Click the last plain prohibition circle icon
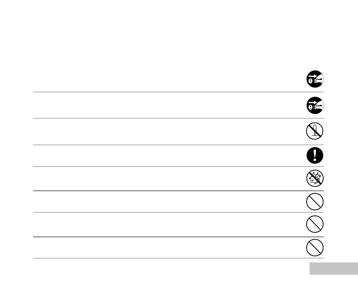Screen dimensions: 358x289 coord(315,247)
